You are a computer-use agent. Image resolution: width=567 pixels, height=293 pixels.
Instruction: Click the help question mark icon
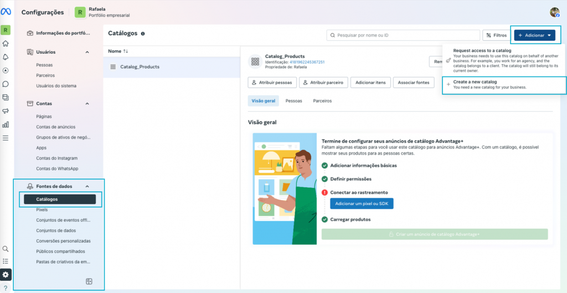coord(6,288)
